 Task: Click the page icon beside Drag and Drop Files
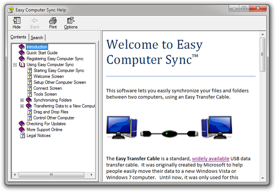pos(29,112)
